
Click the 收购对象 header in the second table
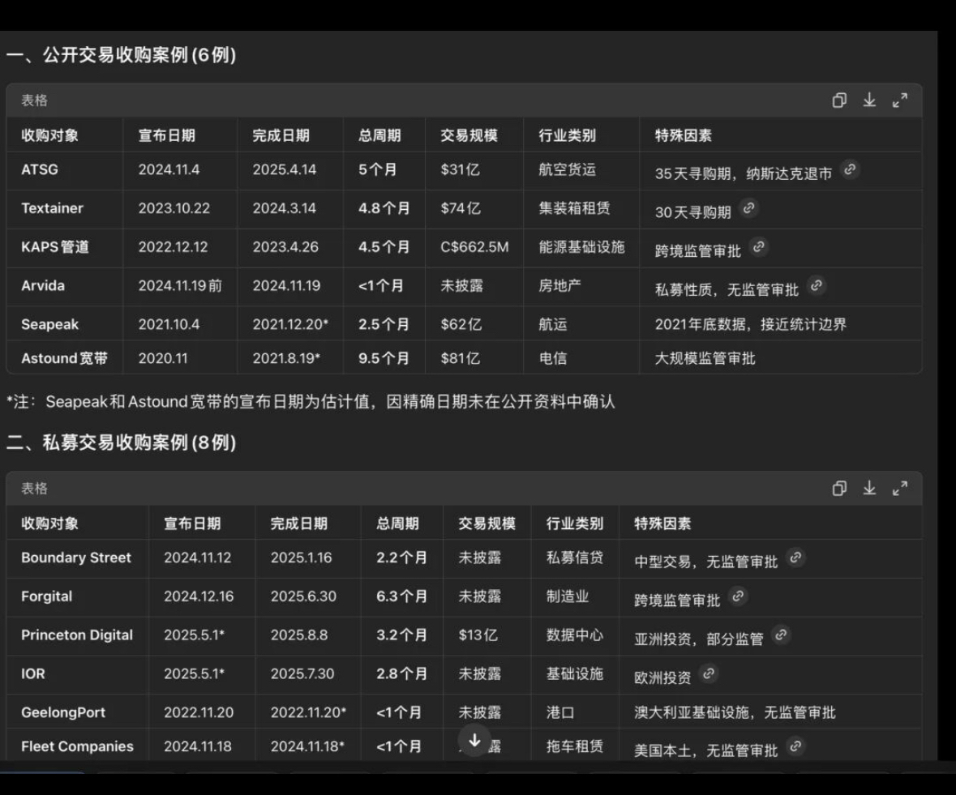[50, 524]
